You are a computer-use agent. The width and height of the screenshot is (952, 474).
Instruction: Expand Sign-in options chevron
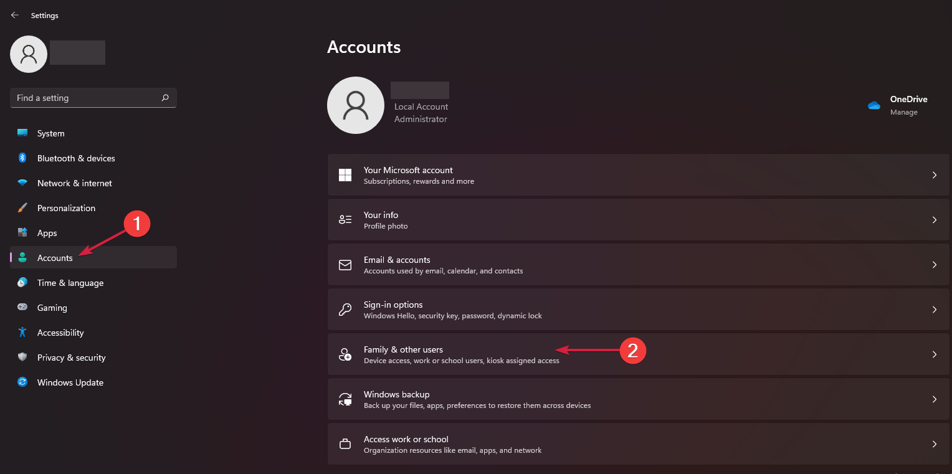(x=935, y=310)
